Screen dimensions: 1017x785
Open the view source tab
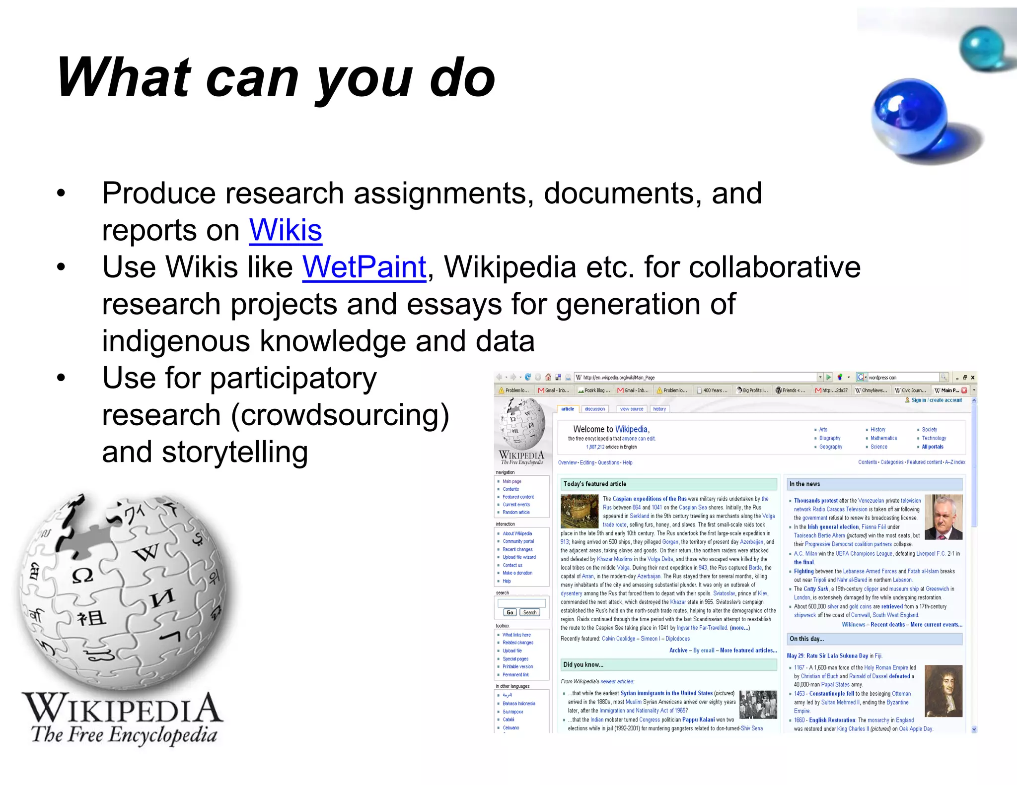point(632,409)
